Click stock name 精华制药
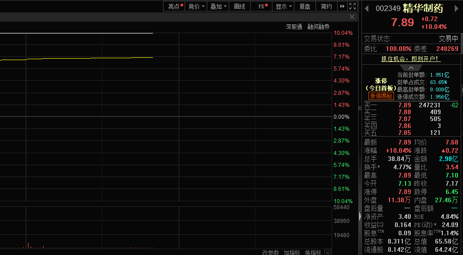Viewport: 463px width, 255px height. pyautogui.click(x=423, y=8)
